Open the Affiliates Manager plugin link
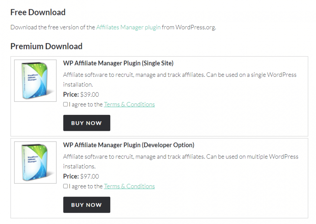 [x=129, y=27]
